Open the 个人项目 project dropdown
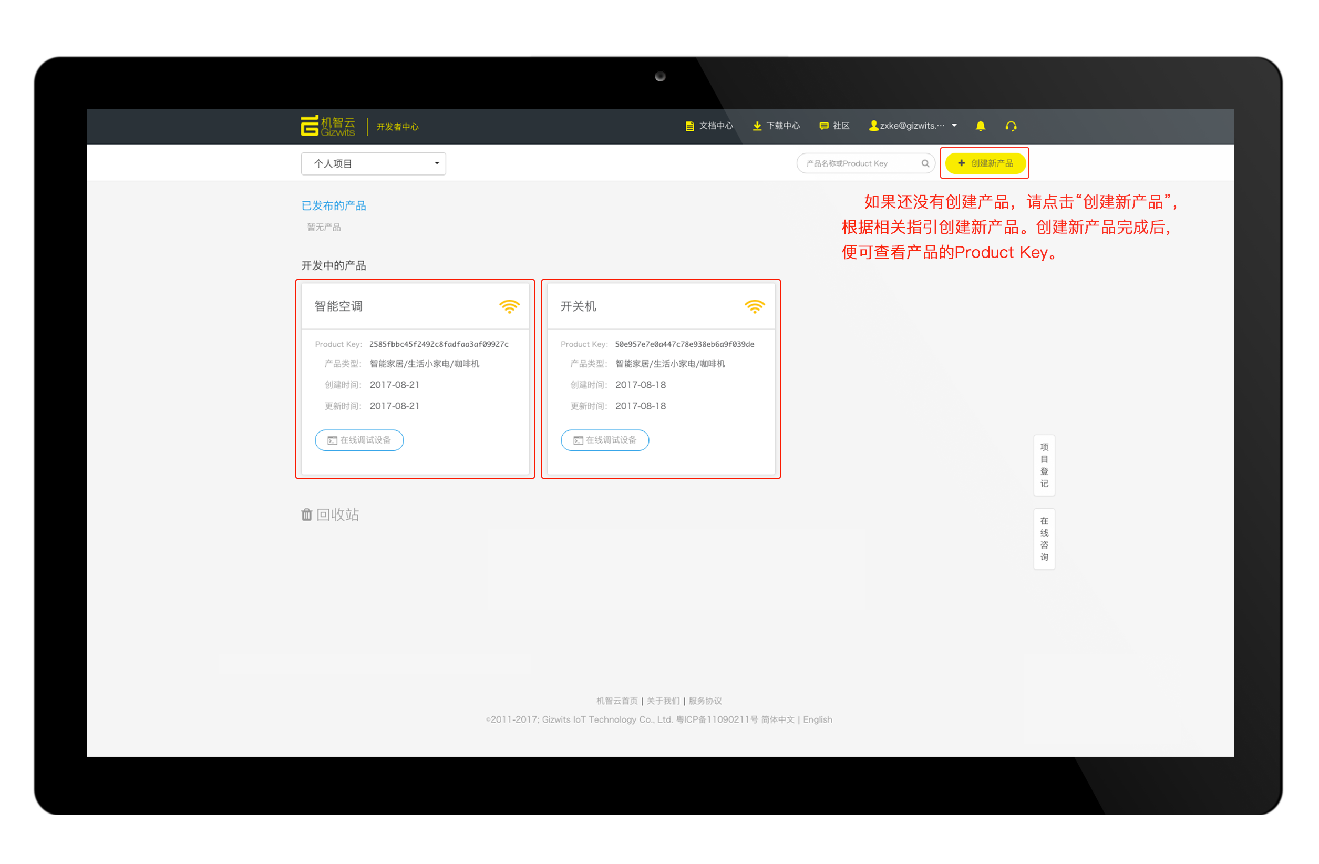The height and width of the screenshot is (864, 1319). click(x=373, y=163)
